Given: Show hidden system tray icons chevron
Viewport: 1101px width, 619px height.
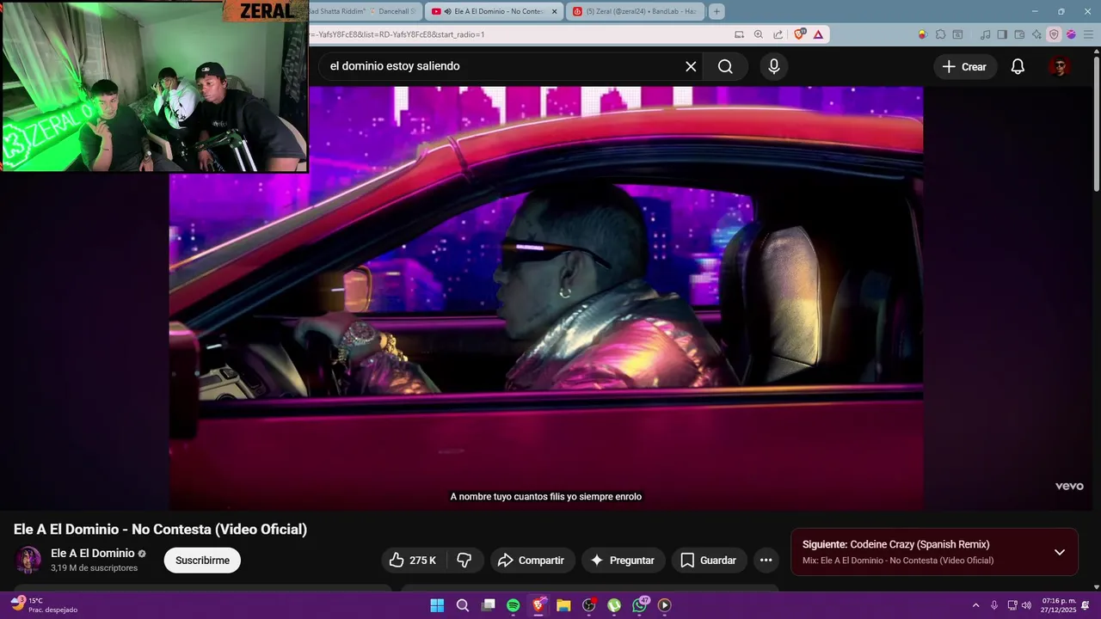Looking at the screenshot, I should pyautogui.click(x=975, y=605).
